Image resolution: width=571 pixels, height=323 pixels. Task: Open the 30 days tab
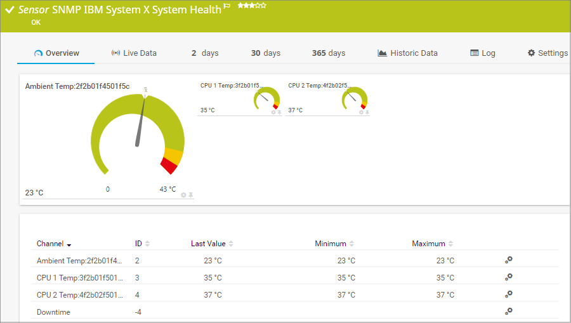click(265, 53)
